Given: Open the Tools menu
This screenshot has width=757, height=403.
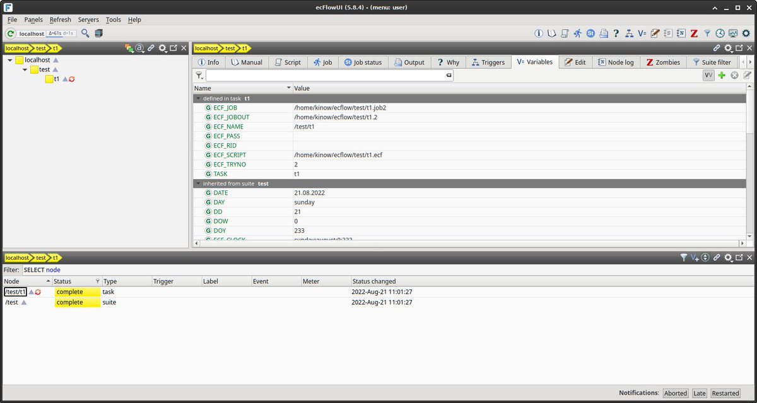Looking at the screenshot, I should pos(113,20).
